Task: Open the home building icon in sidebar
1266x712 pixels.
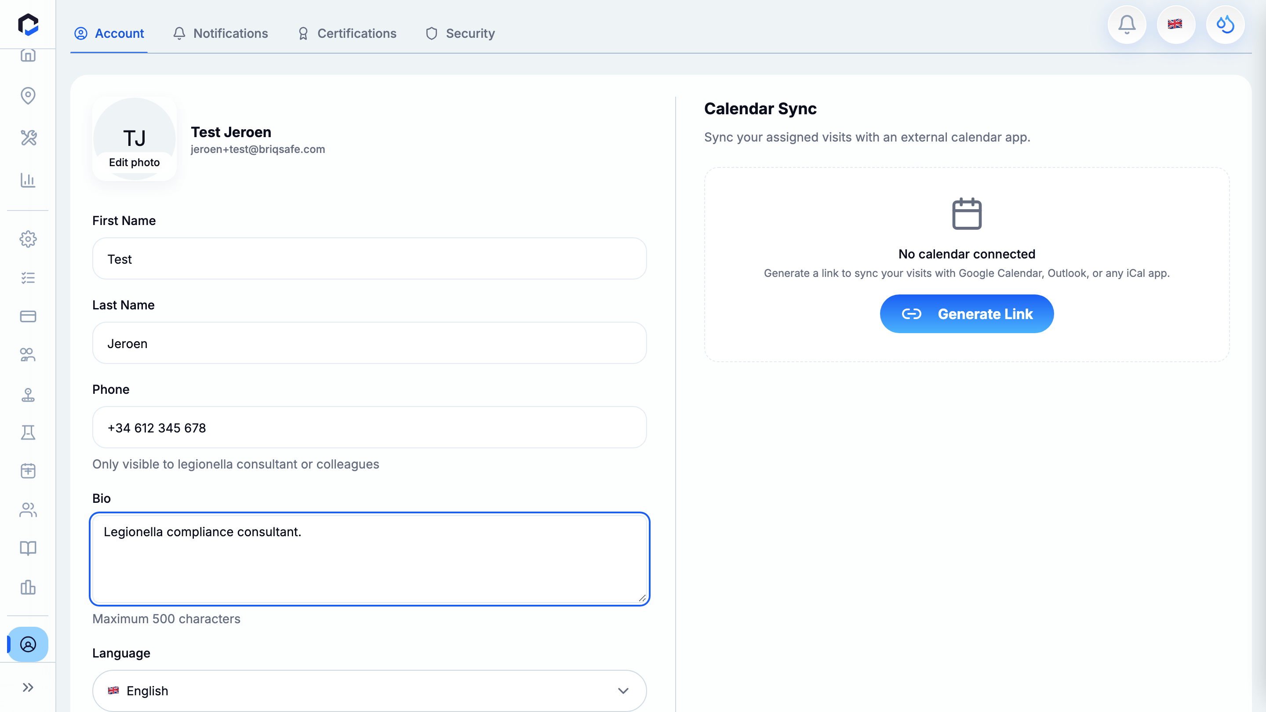Action: point(28,55)
